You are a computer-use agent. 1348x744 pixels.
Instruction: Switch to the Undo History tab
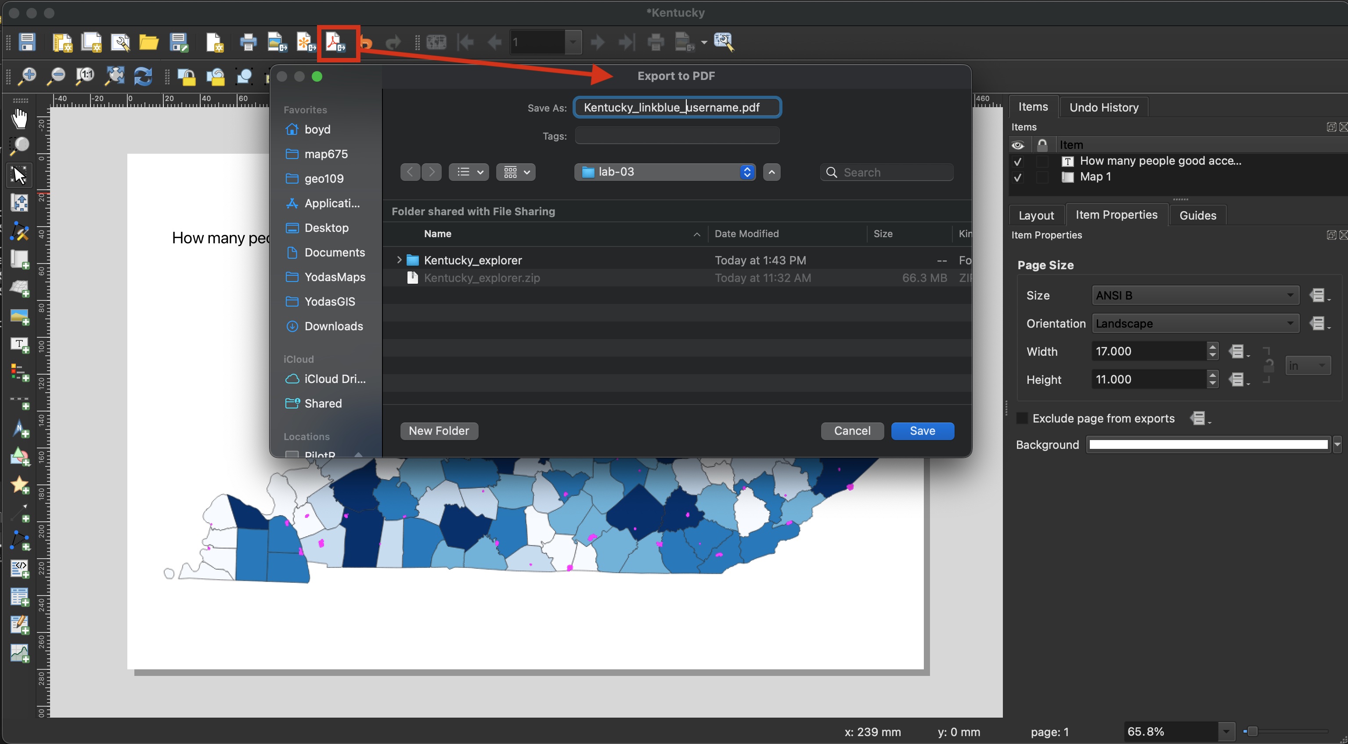point(1102,107)
